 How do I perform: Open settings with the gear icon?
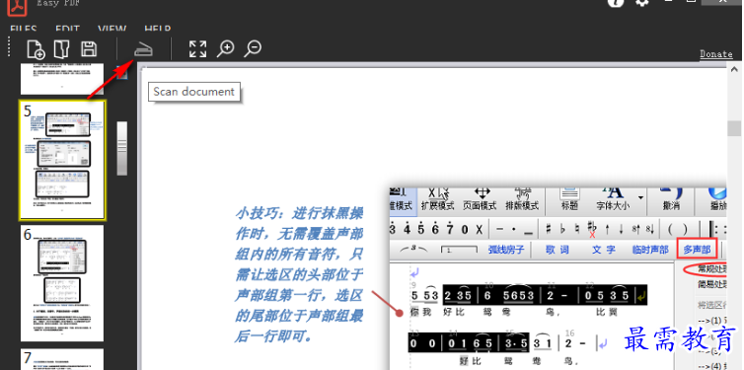pos(641,2)
